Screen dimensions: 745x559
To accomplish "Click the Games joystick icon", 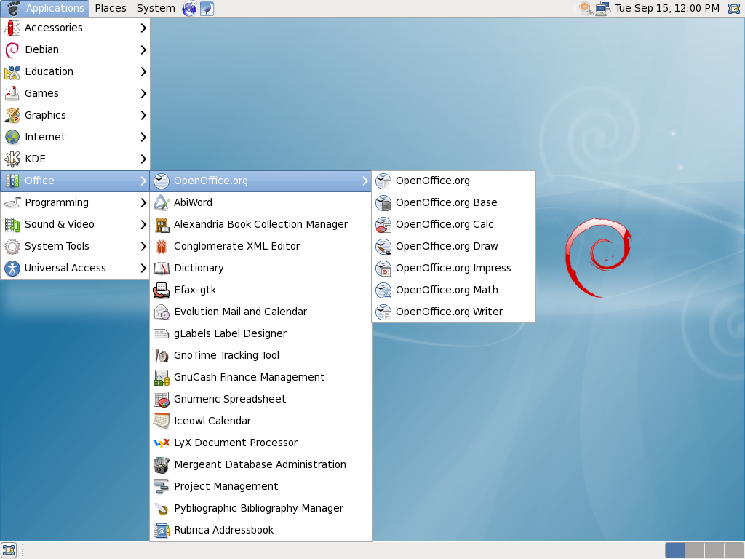I will [x=12, y=94].
